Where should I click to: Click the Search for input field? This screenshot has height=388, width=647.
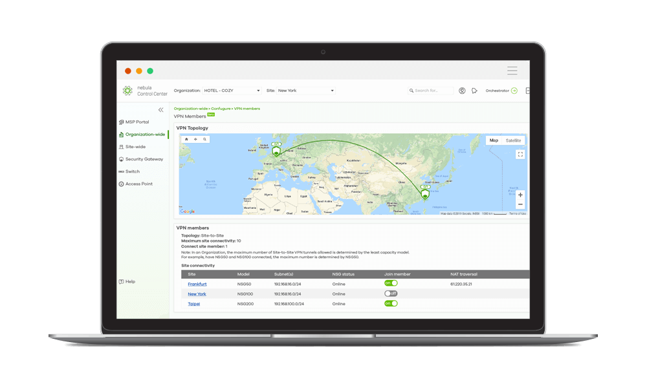point(432,91)
